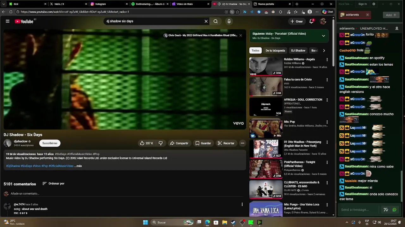Image resolution: width=405 pixels, height=227 pixels.
Task: Select the De tu búsqueda filter chip
Action: coord(275,50)
